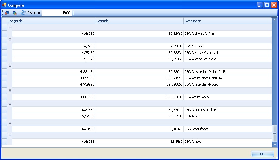Select the C&A Almelo row
Viewport: 279px width, 160px height.
coord(142,142)
